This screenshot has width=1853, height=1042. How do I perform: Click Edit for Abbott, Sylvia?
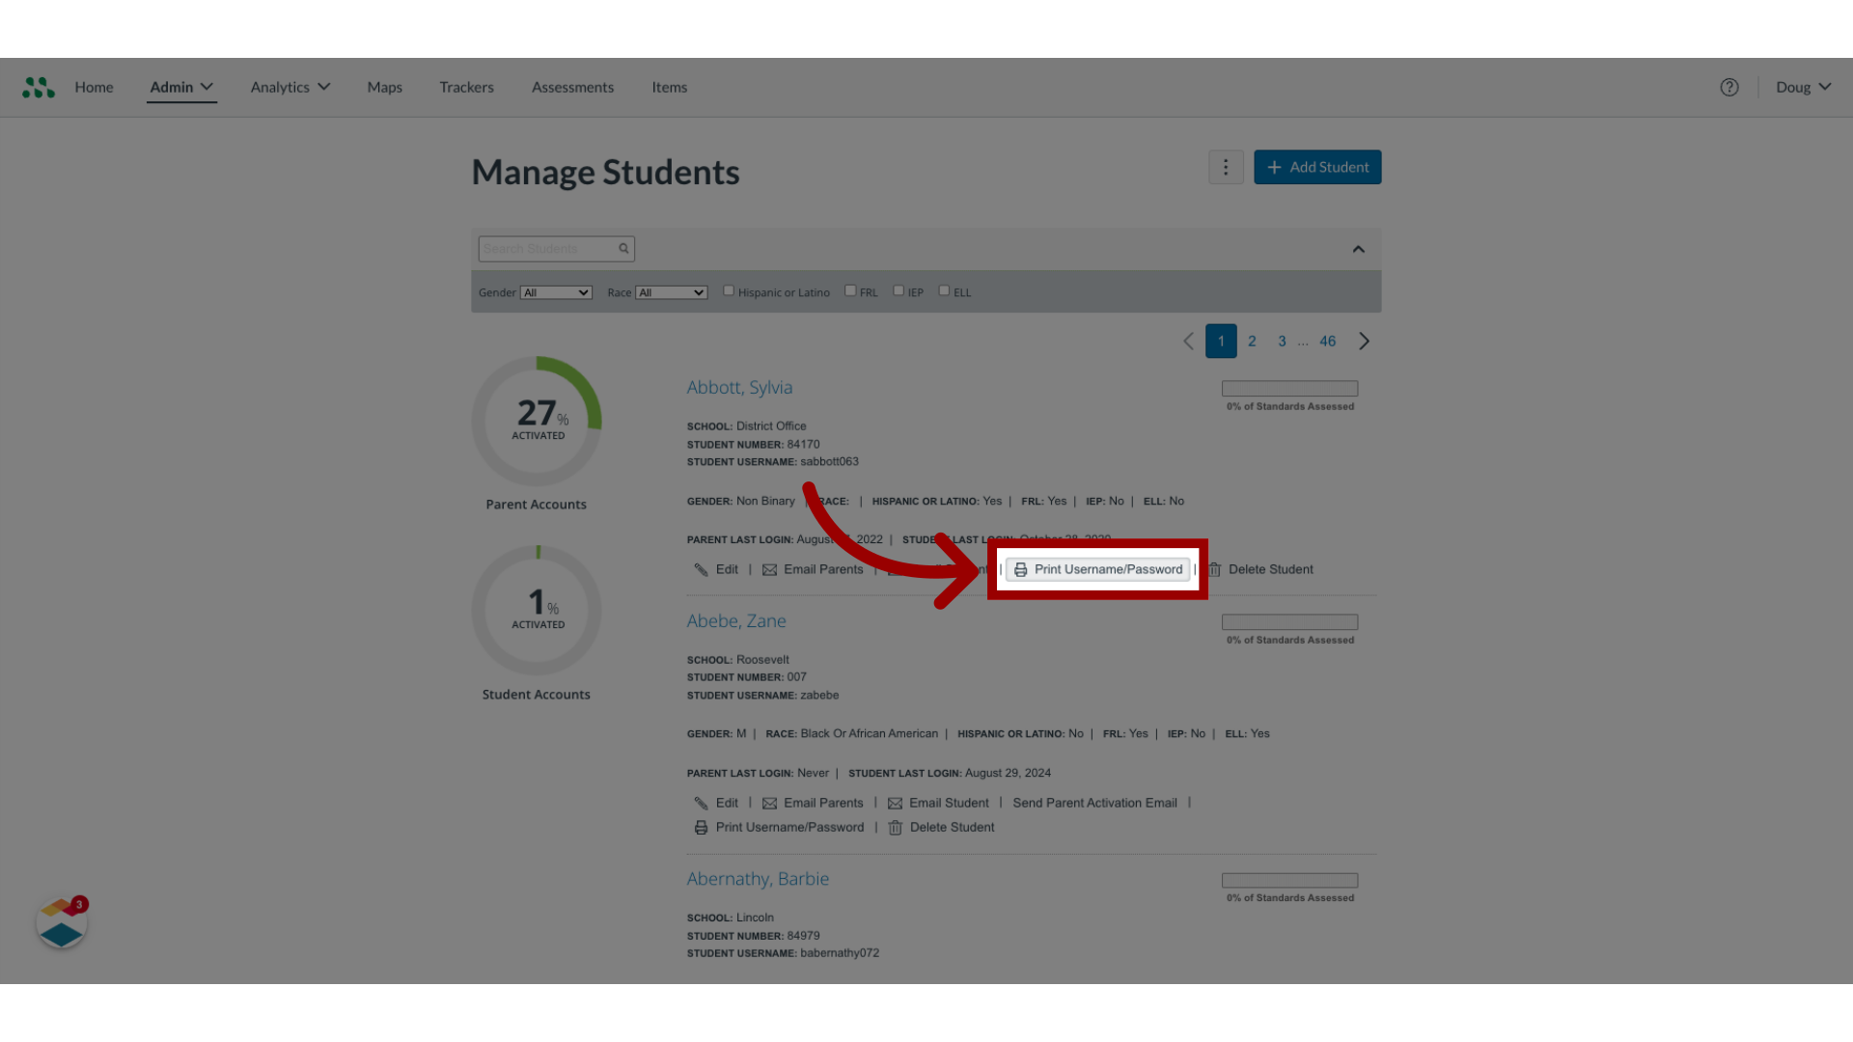click(727, 570)
